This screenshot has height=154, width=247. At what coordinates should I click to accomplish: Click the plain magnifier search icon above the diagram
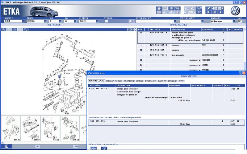(x=25, y=30)
